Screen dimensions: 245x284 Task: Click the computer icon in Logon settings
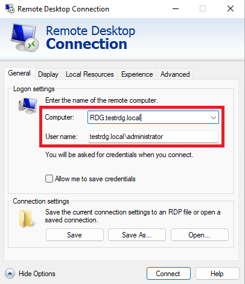click(28, 106)
